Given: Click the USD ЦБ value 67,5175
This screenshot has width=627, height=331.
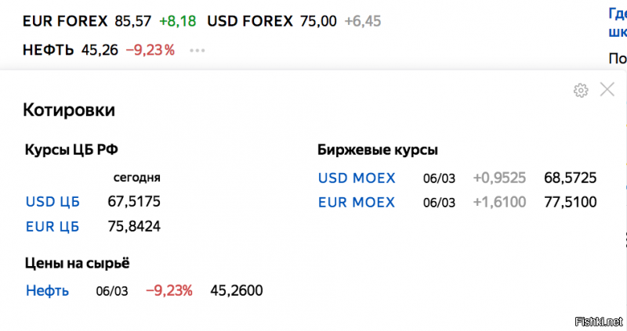Looking at the screenshot, I should coord(134,202).
